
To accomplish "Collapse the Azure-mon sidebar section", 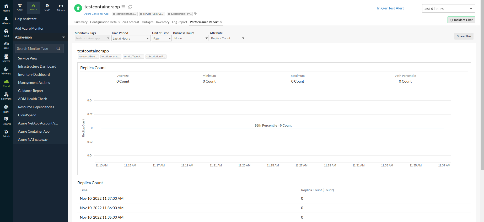I will (x=63, y=37).
